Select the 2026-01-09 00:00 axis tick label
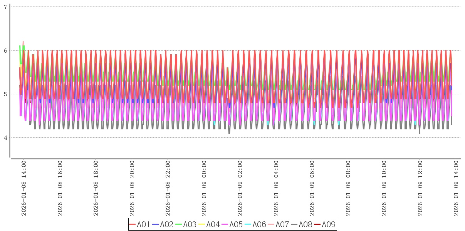 click(204, 188)
